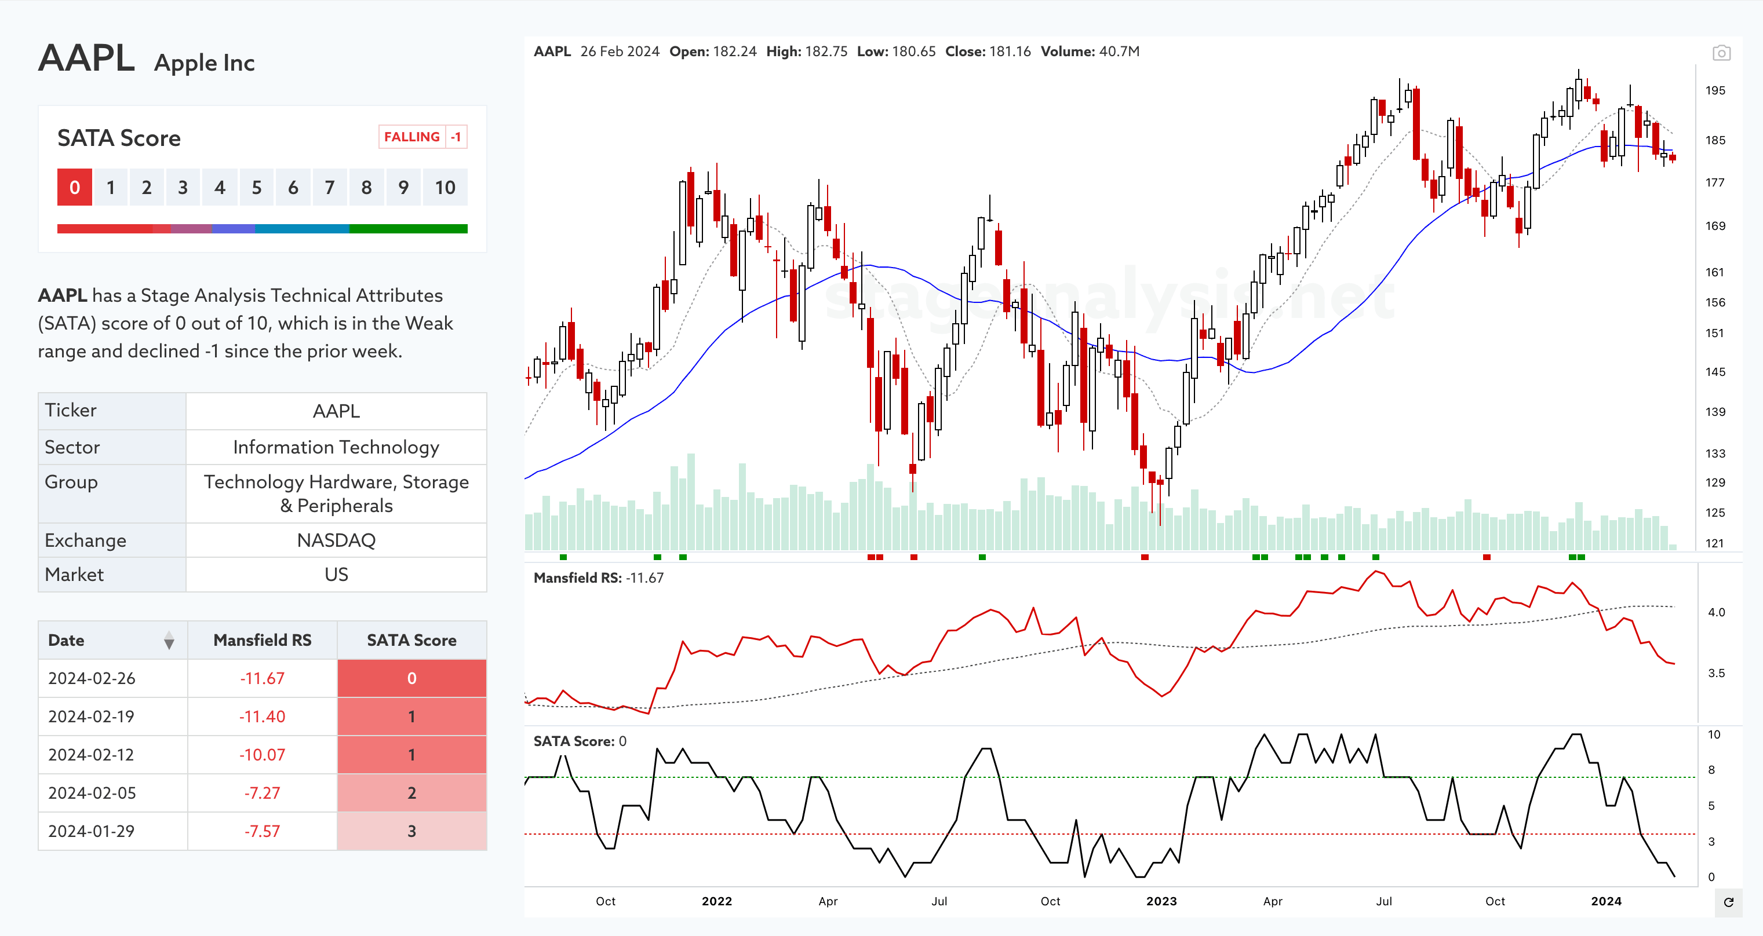Click the green segment of the score bar
This screenshot has height=936, width=1763.
pos(409,229)
